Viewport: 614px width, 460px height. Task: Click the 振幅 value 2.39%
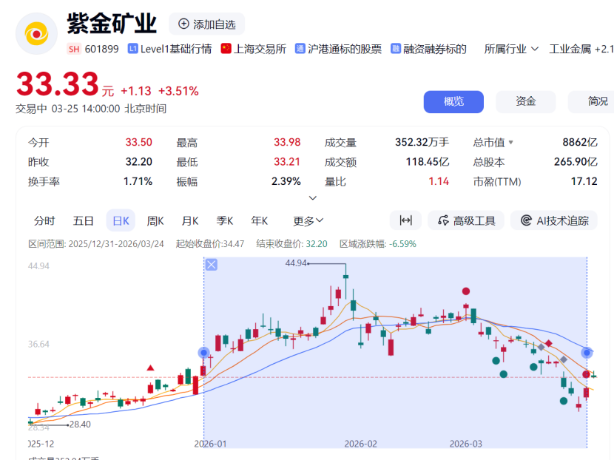pyautogui.click(x=286, y=181)
